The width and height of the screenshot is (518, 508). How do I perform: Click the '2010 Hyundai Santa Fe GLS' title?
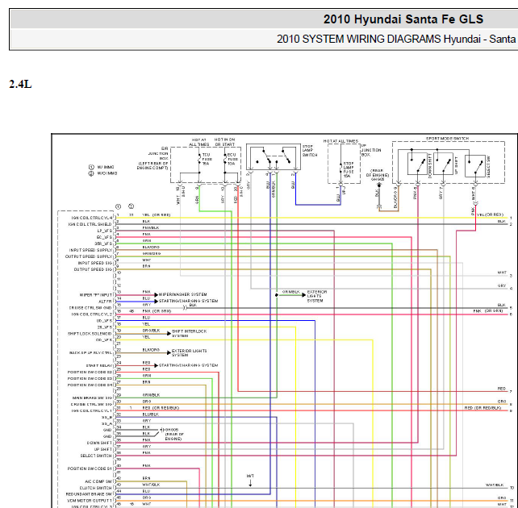pos(403,19)
